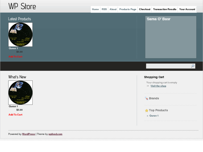
Task: Click the What's New heading
Action: (17, 77)
